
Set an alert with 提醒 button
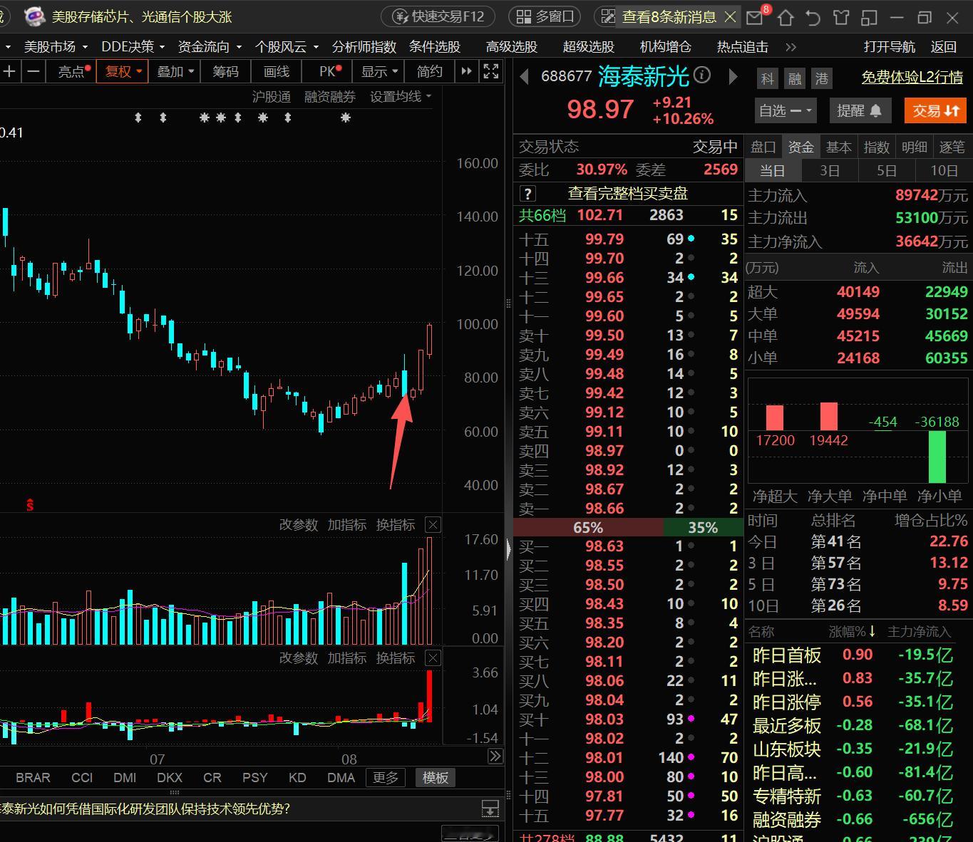(x=859, y=110)
